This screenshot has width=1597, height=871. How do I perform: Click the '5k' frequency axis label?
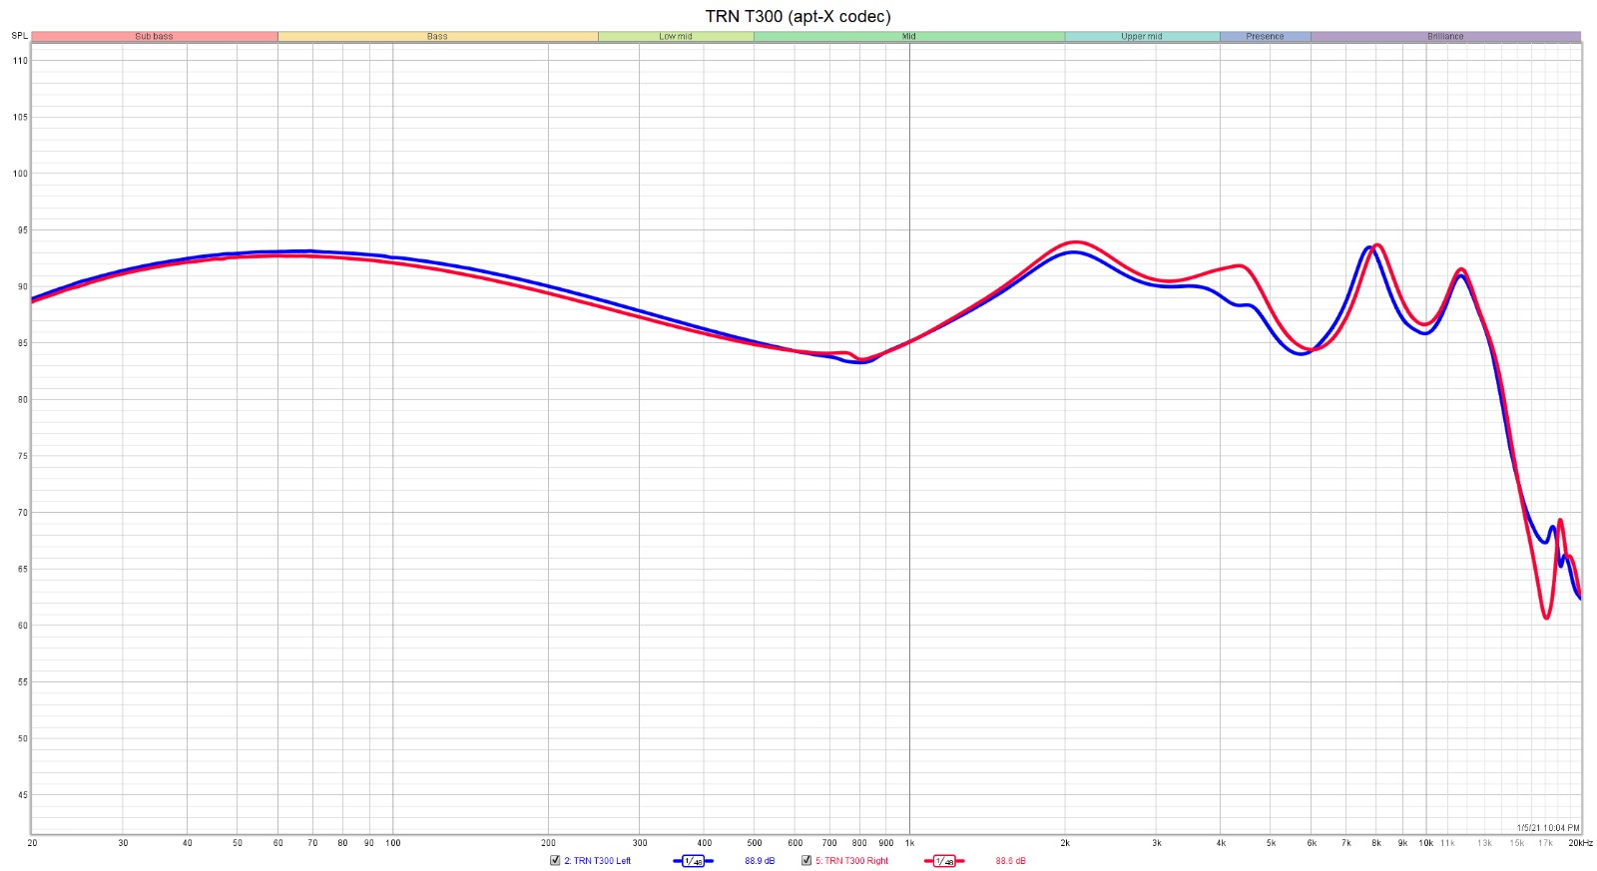(x=1271, y=843)
